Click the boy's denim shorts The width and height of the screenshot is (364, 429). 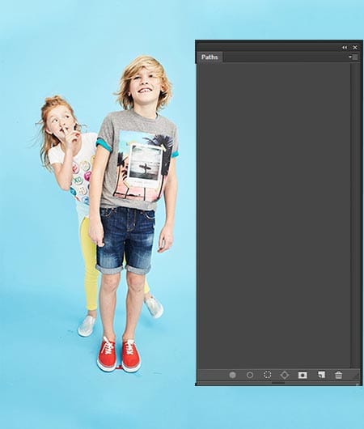pyautogui.click(x=125, y=240)
